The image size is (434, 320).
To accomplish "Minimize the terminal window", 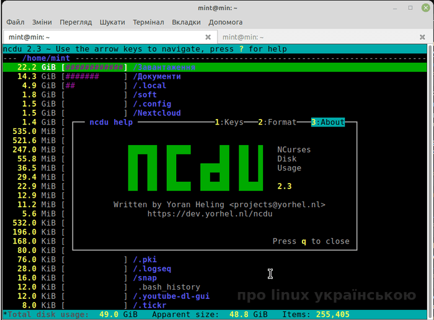I will click(x=395, y=8).
